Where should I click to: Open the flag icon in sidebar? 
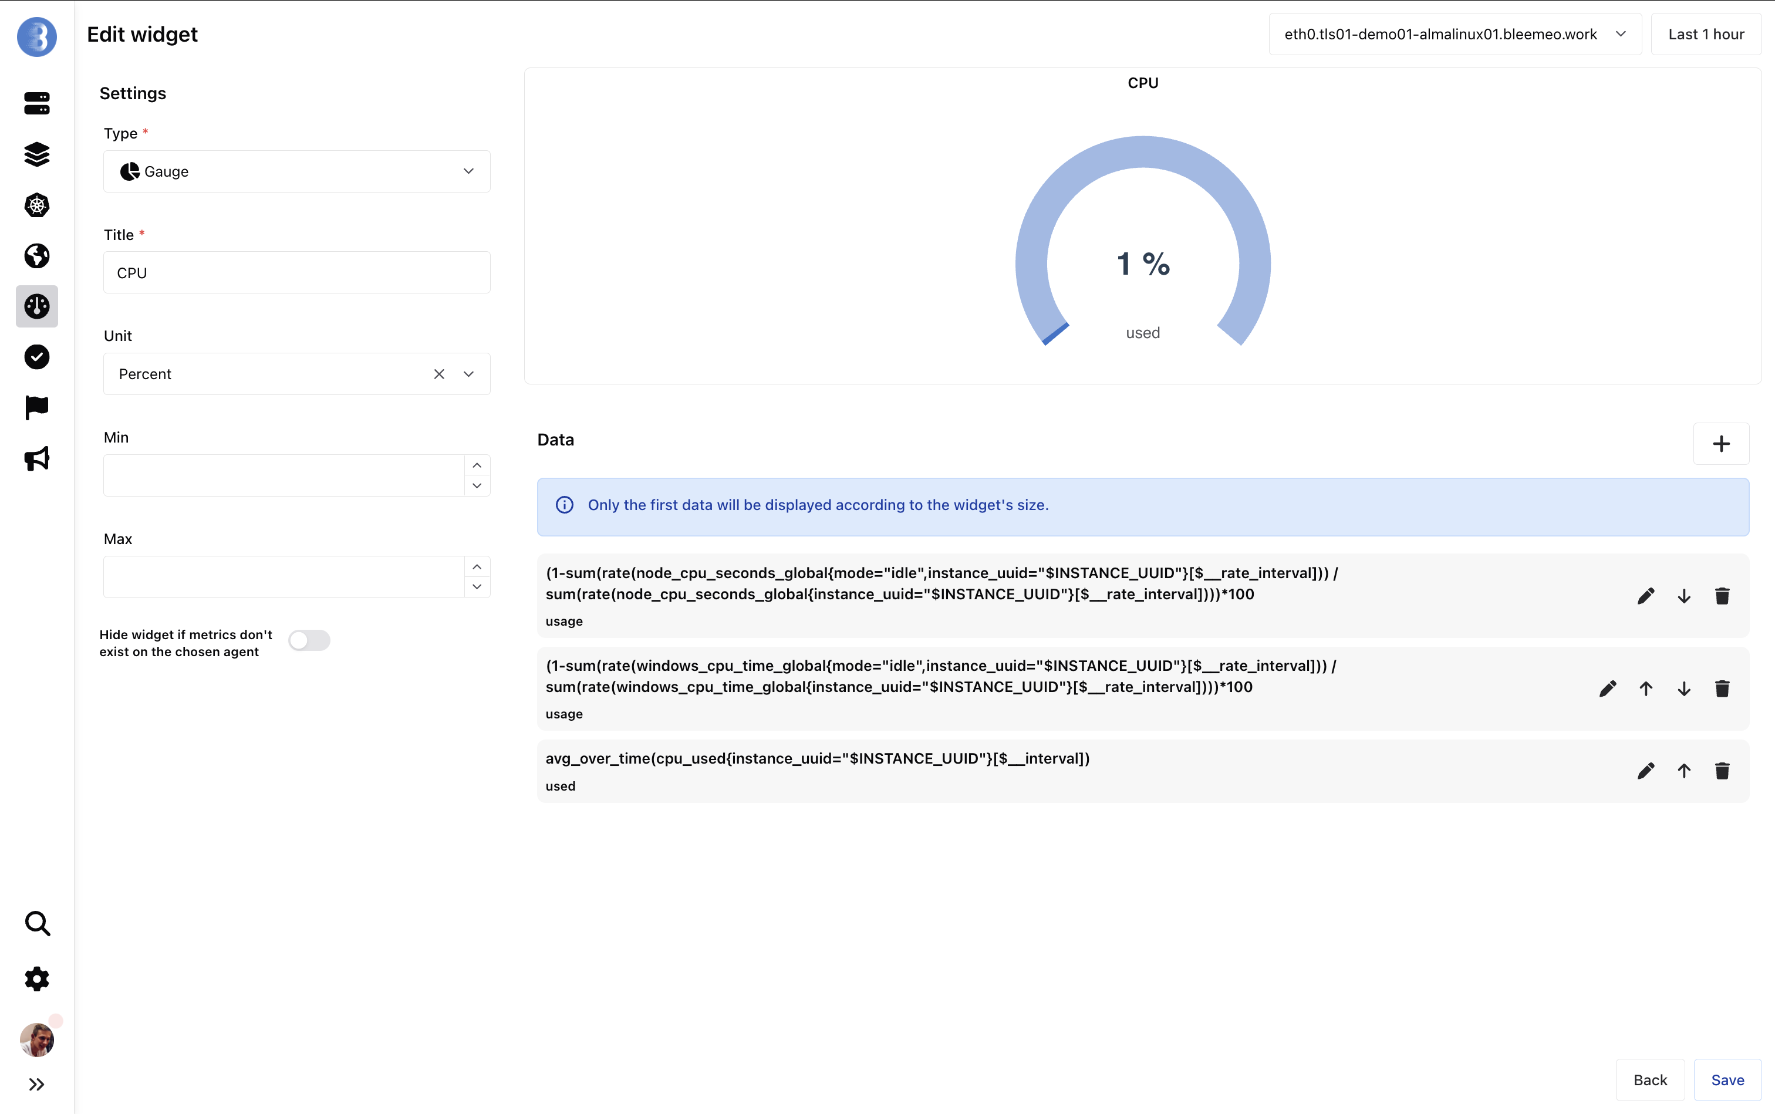[x=37, y=407]
